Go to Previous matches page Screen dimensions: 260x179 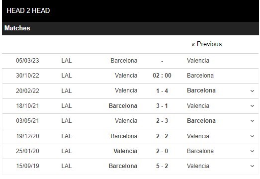(207, 44)
